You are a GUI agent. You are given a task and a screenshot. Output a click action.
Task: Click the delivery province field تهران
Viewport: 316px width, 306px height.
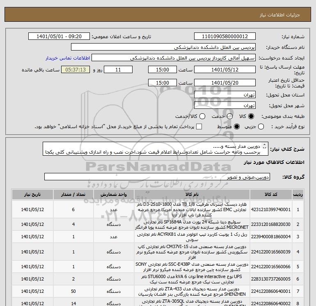[225, 95]
